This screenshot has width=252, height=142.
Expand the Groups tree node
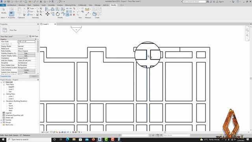(x=2, y=123)
